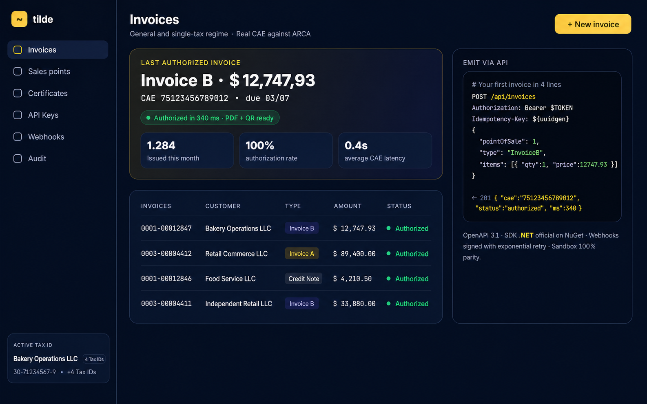Click the response '"status":"authorized"' line
Image resolution: width=647 pixels, height=404 pixels.
coord(528,208)
